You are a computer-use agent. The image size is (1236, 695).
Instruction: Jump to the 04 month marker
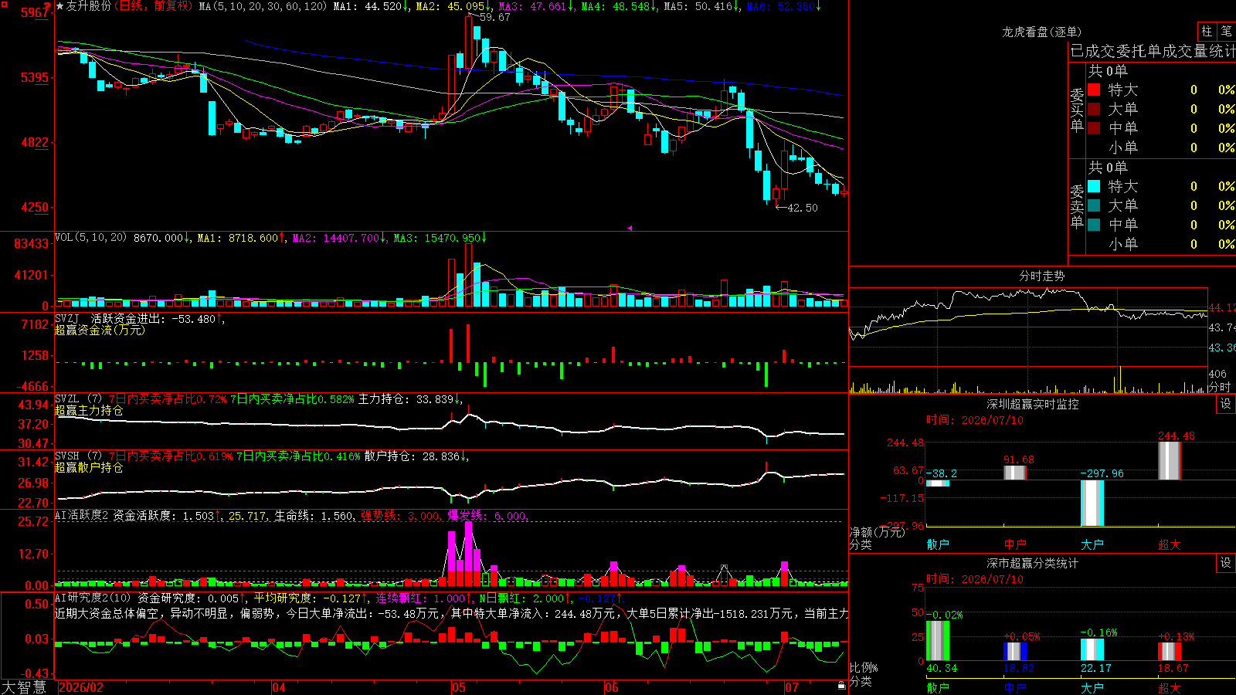(279, 687)
